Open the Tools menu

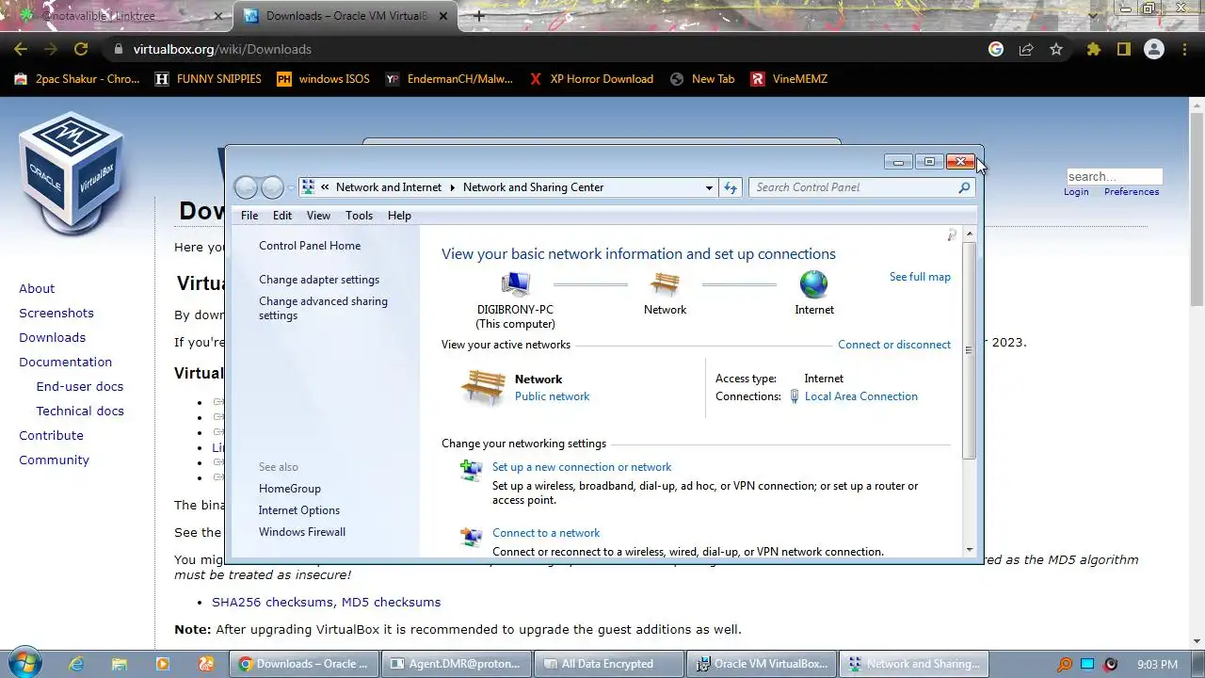coord(359,216)
